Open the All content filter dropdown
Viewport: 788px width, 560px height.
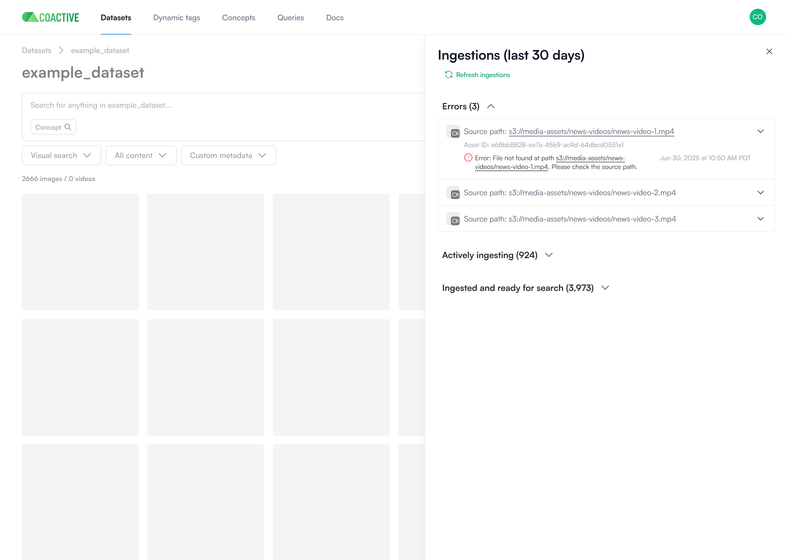pyautogui.click(x=140, y=155)
